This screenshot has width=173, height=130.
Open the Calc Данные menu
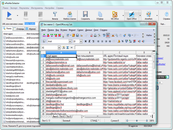click(89, 30)
